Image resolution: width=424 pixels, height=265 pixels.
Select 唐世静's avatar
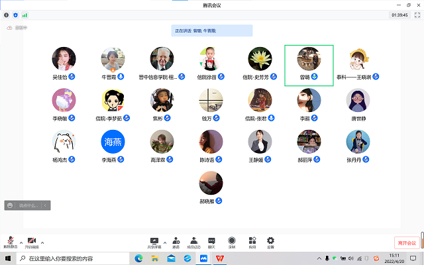(358, 100)
